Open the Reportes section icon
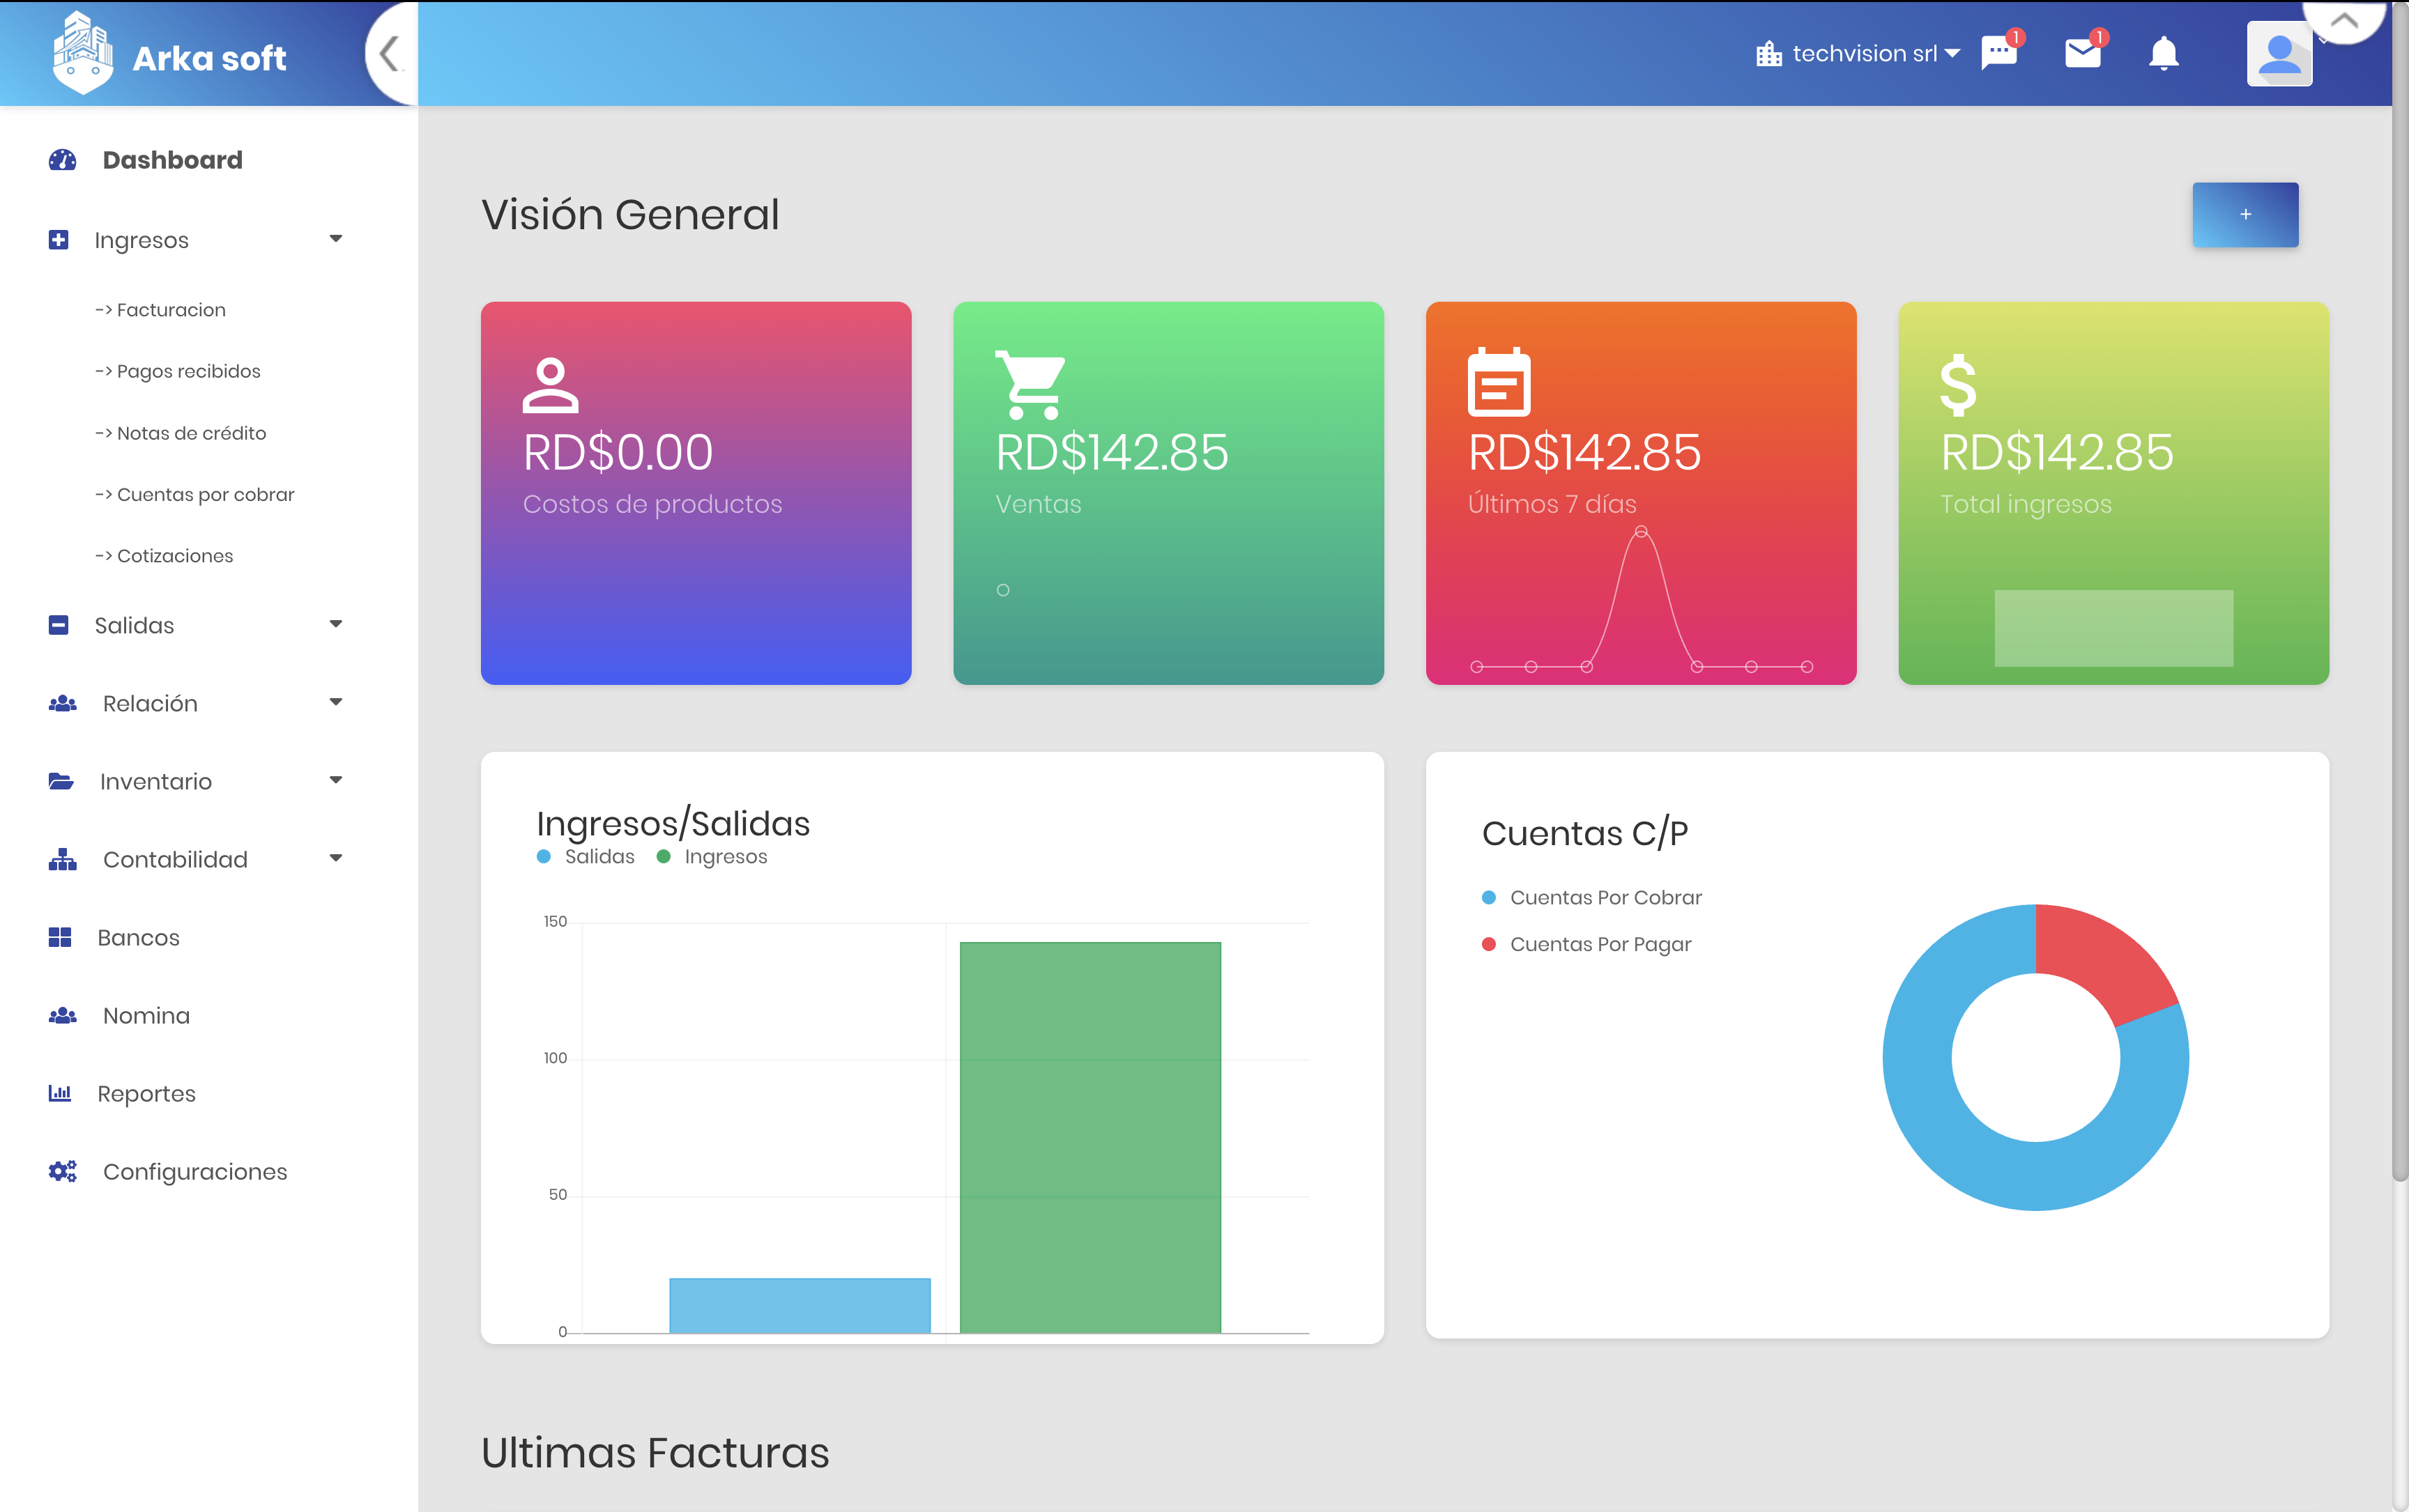Screen dimensions: 2409x1512 click(60, 1093)
